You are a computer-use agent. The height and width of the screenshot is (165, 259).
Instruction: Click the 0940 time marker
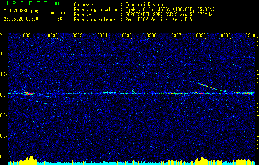250,35
